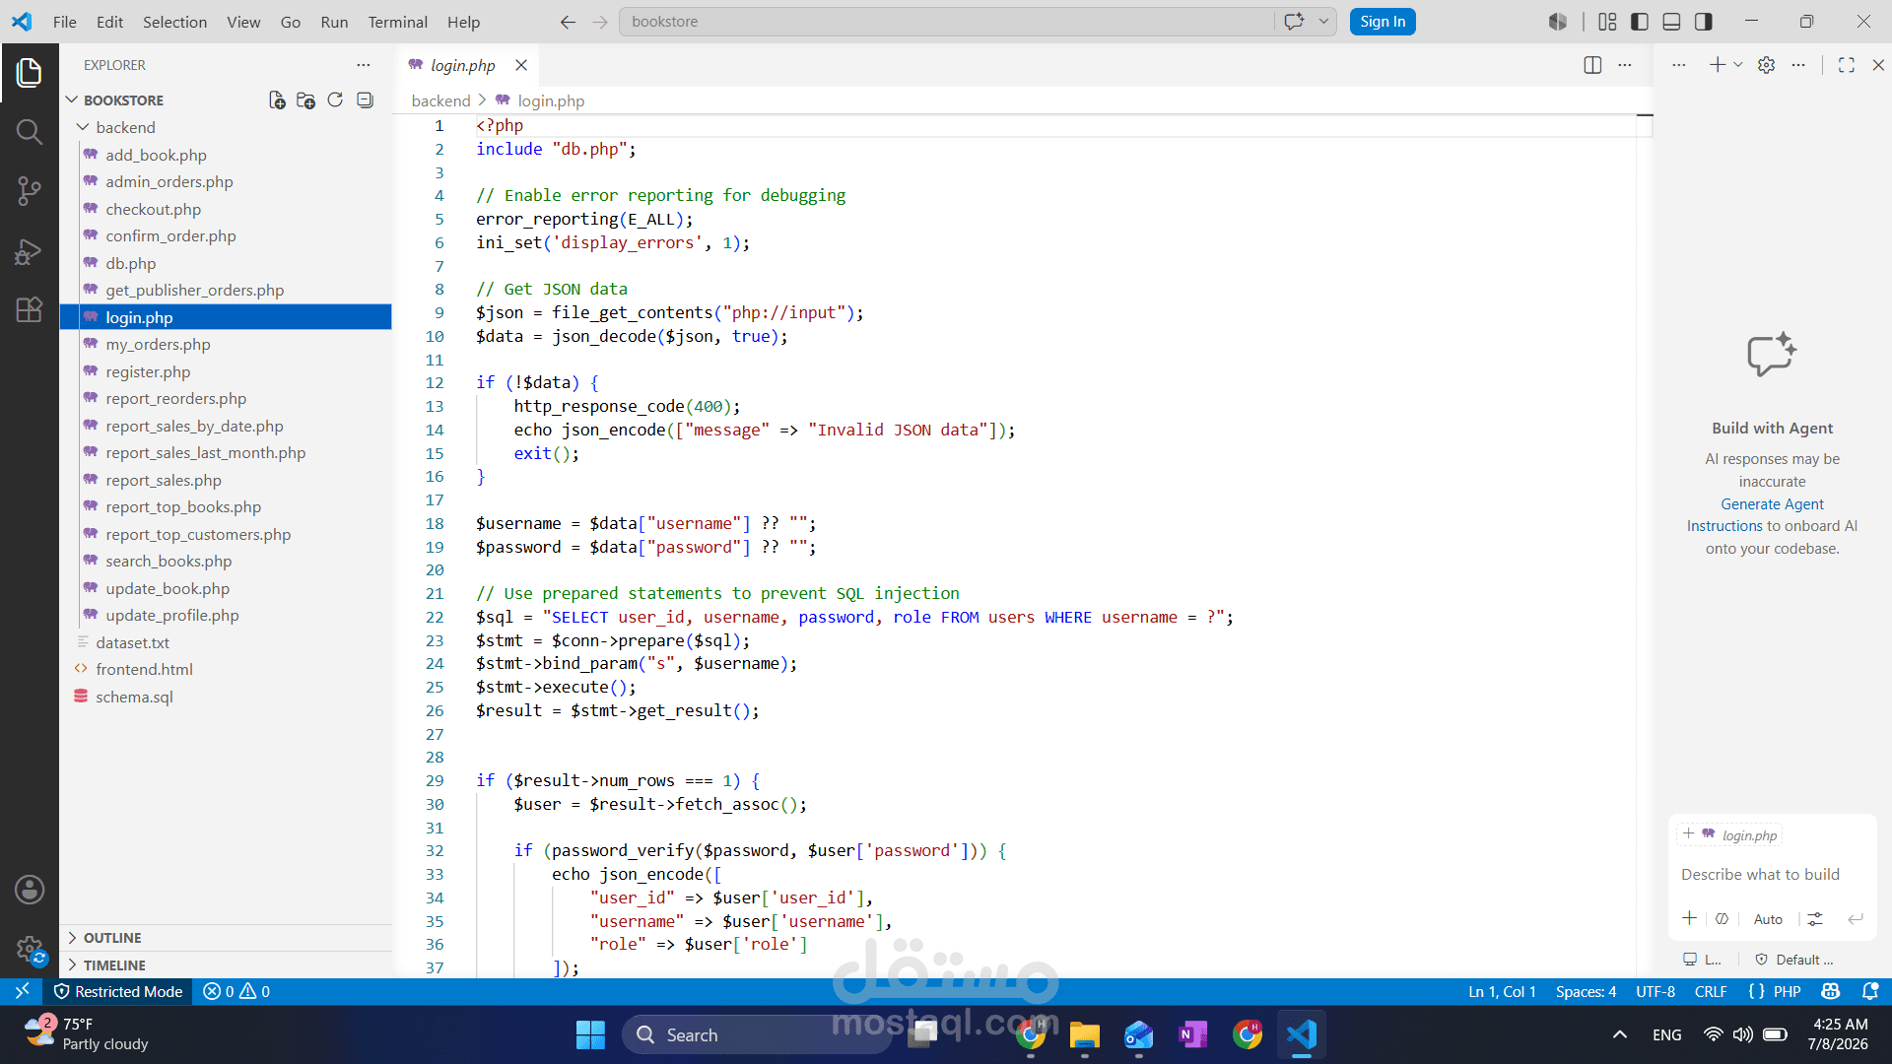The height and width of the screenshot is (1064, 1892).
Task: Configure chat tools icon
Action: (1815, 918)
